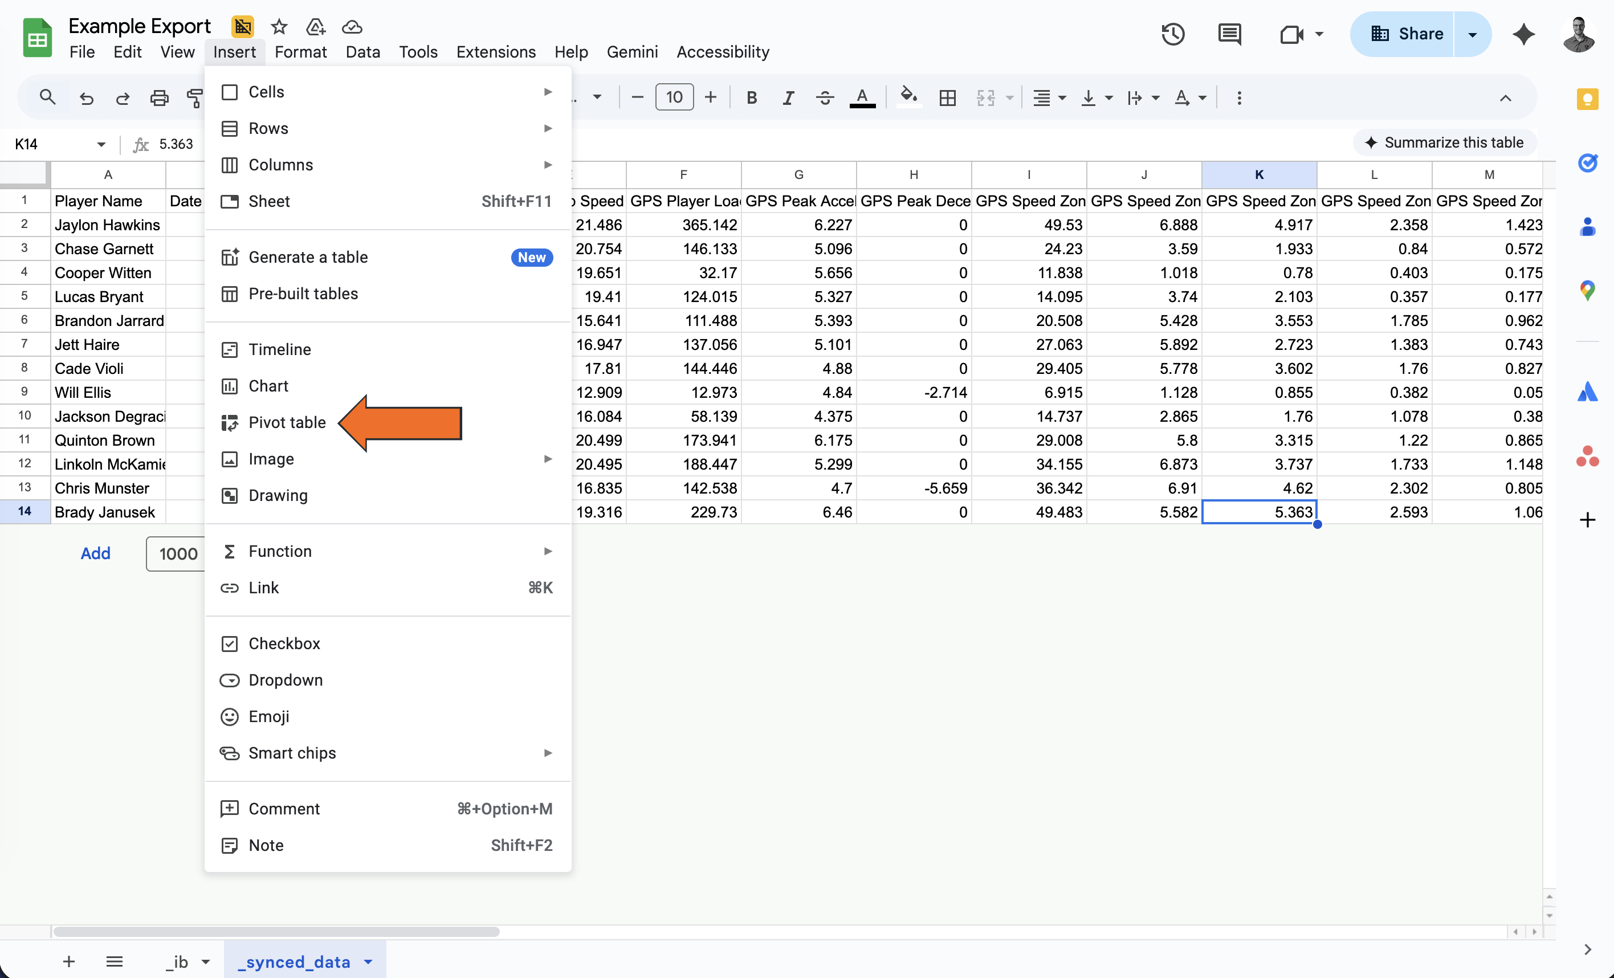Click the horizontal scrollbar thumb
Viewport: 1614px width, 978px height.
click(x=276, y=931)
